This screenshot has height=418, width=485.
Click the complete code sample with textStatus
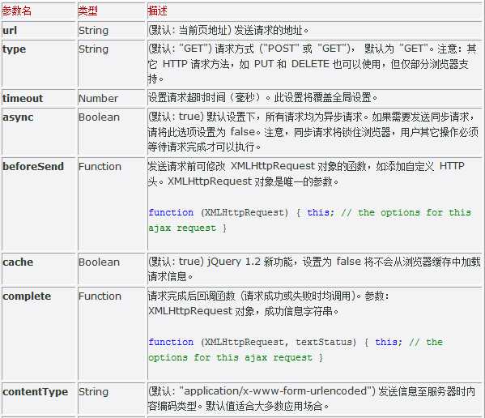pyautogui.click(x=296, y=350)
